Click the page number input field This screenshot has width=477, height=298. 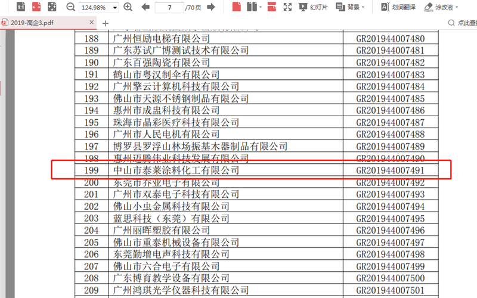click(169, 8)
